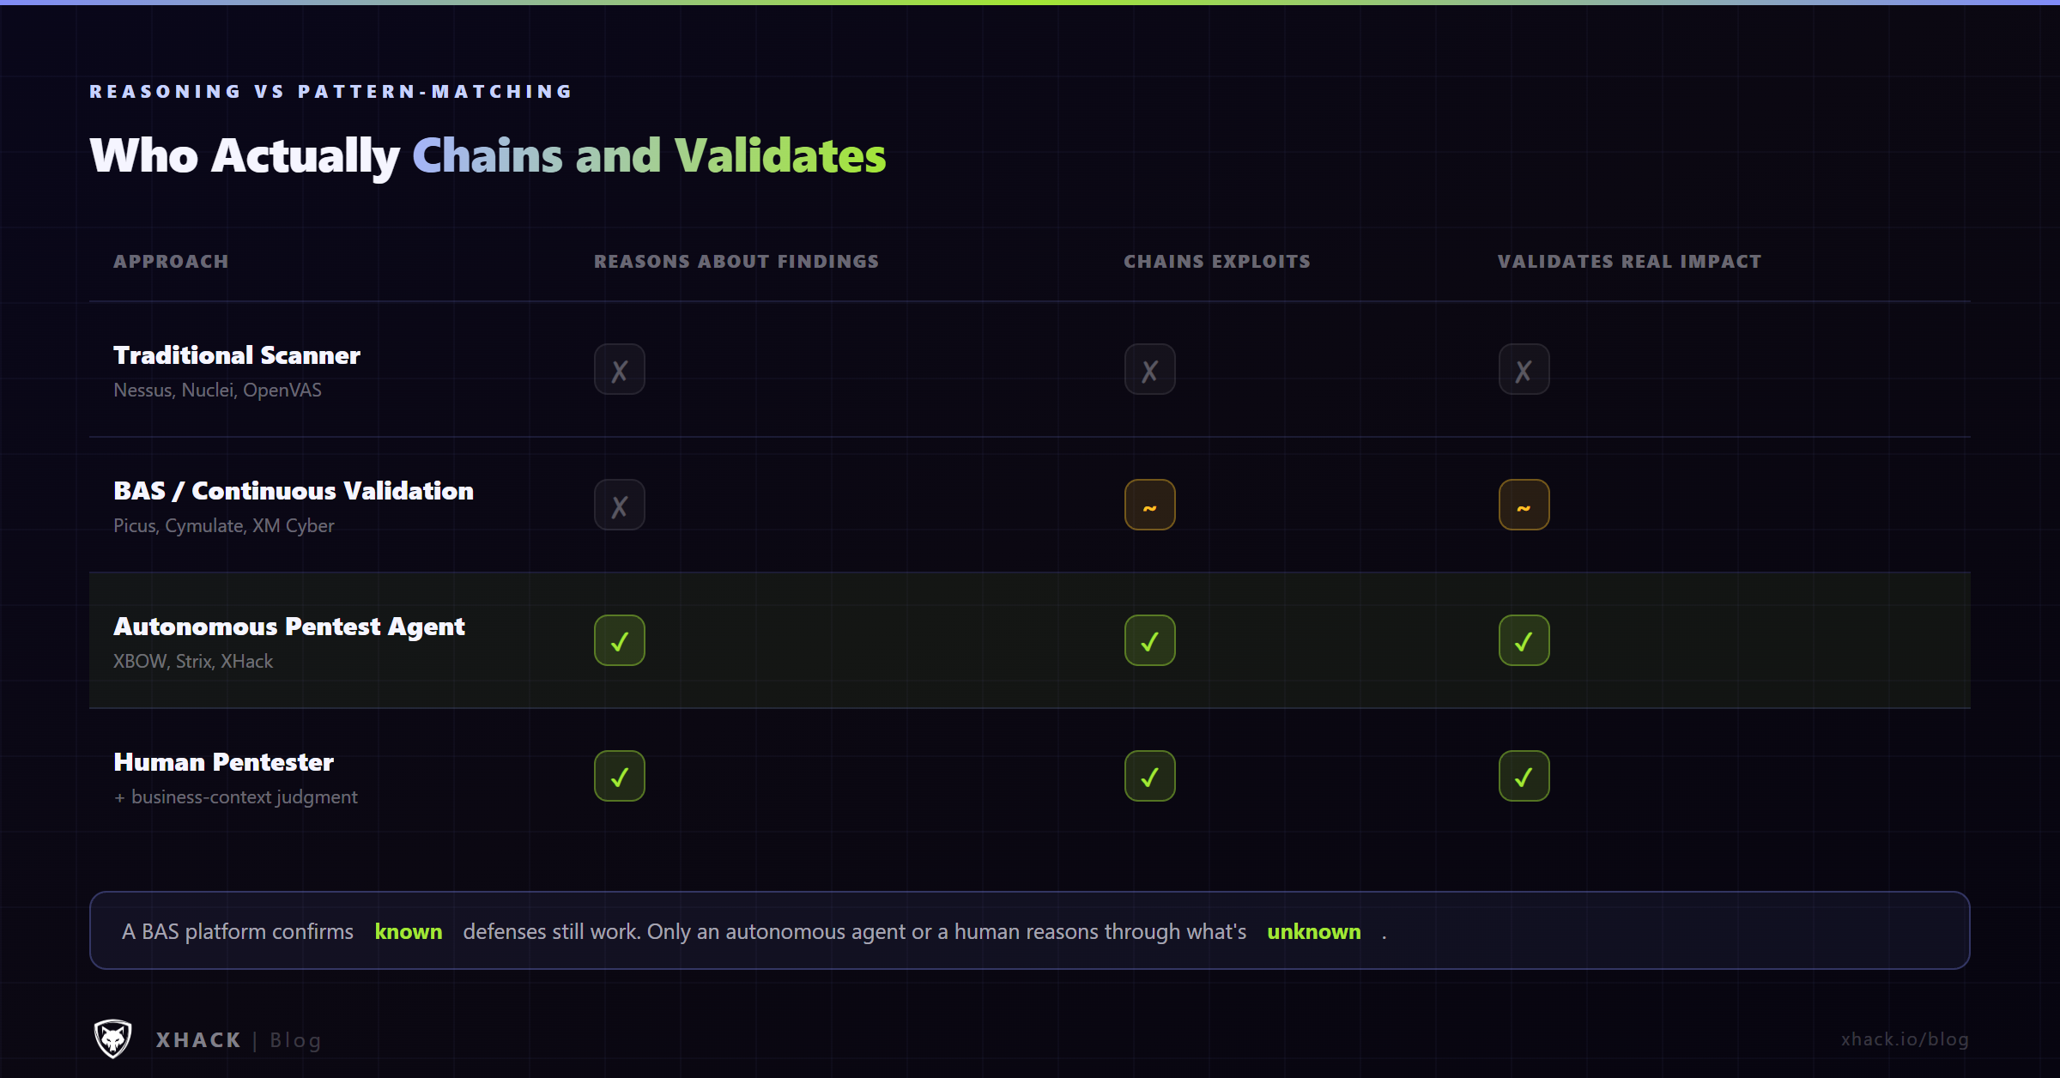Click the highlighted word 'unknown' in the note
Screen dimensions: 2060x1078
pos(1314,932)
